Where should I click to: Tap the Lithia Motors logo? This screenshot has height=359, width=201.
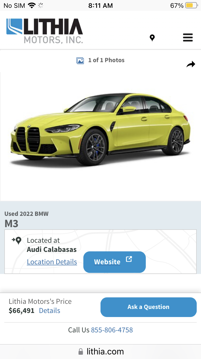point(44,31)
